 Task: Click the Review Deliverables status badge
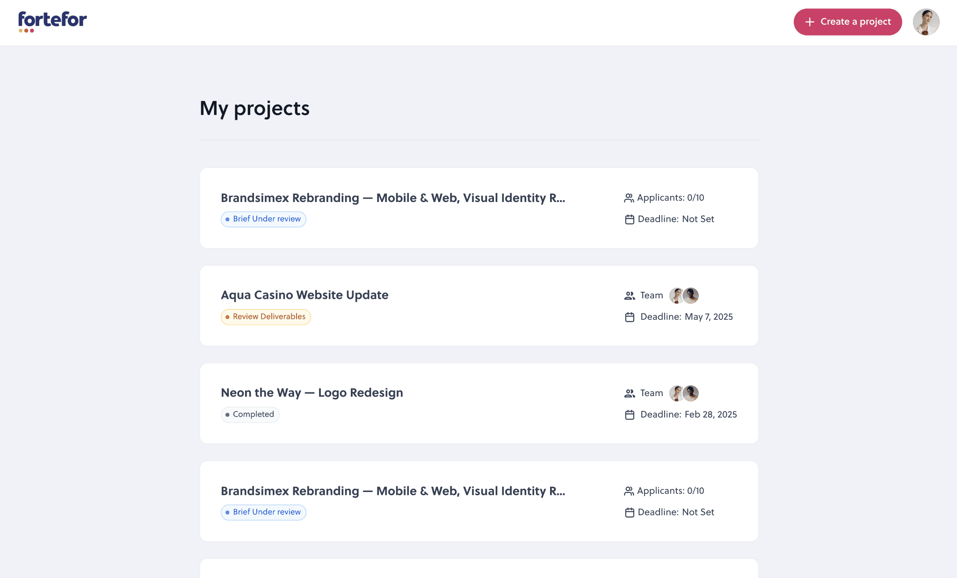(x=266, y=317)
